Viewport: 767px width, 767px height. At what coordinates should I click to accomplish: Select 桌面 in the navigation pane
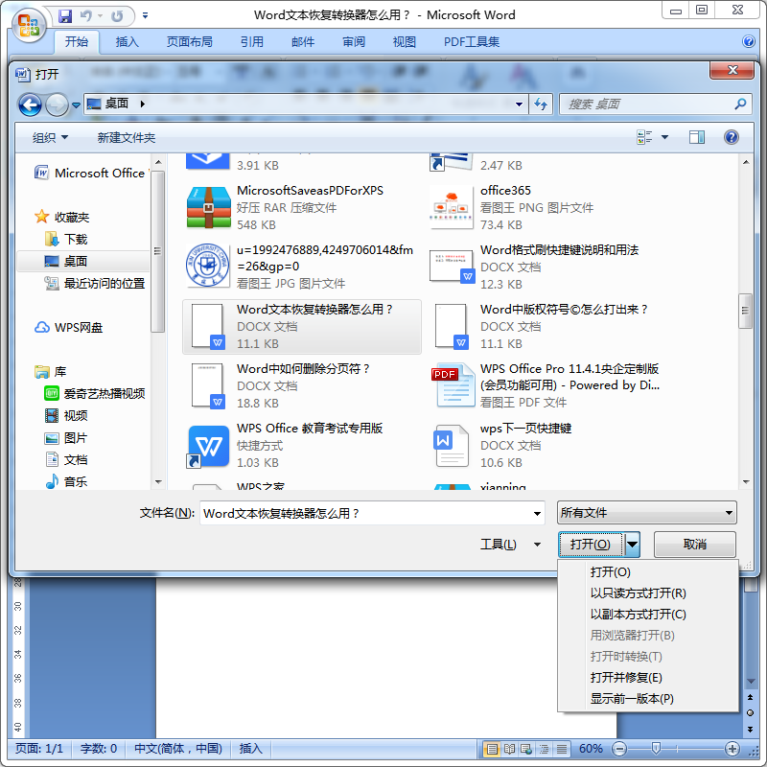pyautogui.click(x=83, y=261)
